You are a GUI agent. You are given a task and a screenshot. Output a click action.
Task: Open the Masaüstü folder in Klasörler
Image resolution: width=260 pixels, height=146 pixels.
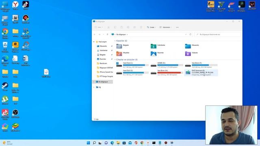(192, 46)
